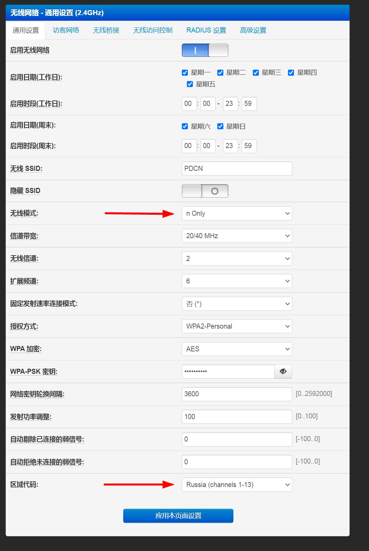Toggle the 隐藏 SSID switch
The height and width of the screenshot is (551, 369).
205,191
